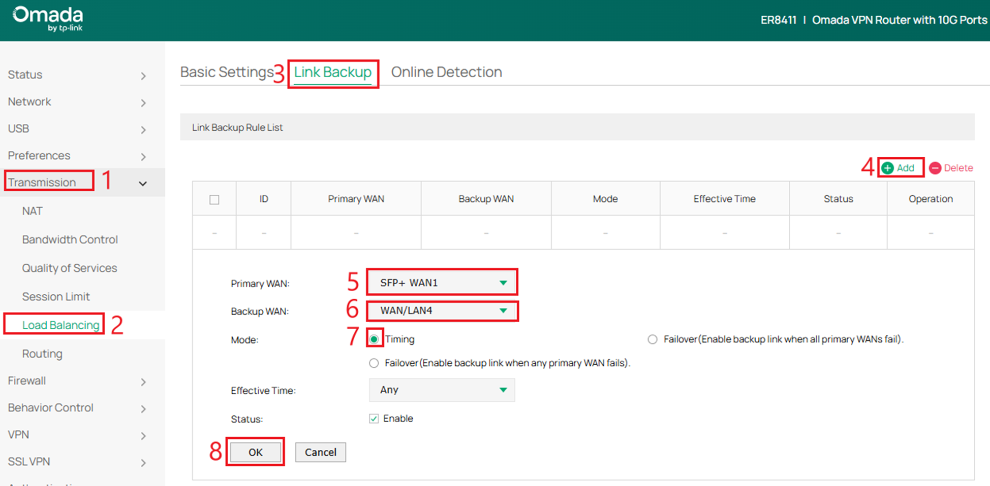The width and height of the screenshot is (990, 486).
Task: Click the OK button
Action: point(255,452)
